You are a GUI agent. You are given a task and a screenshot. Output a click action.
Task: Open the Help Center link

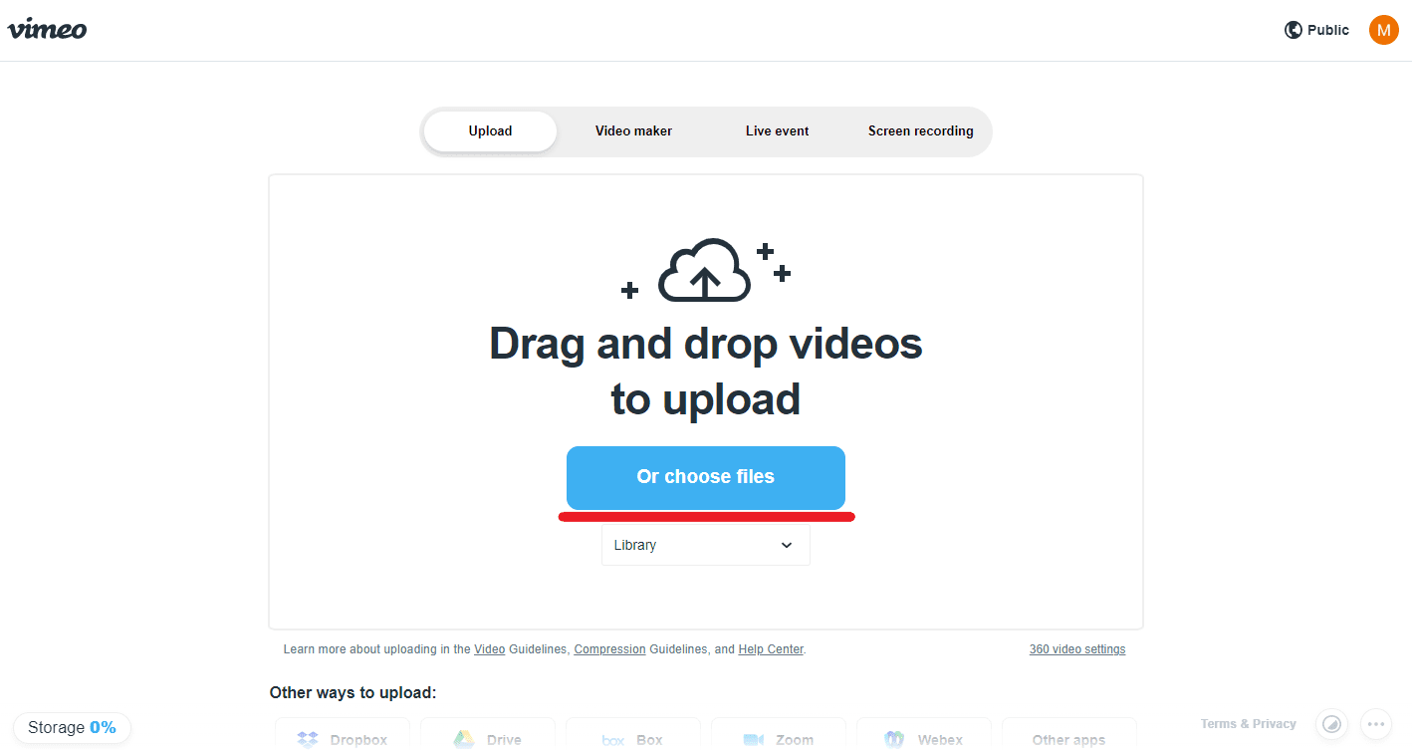771,649
